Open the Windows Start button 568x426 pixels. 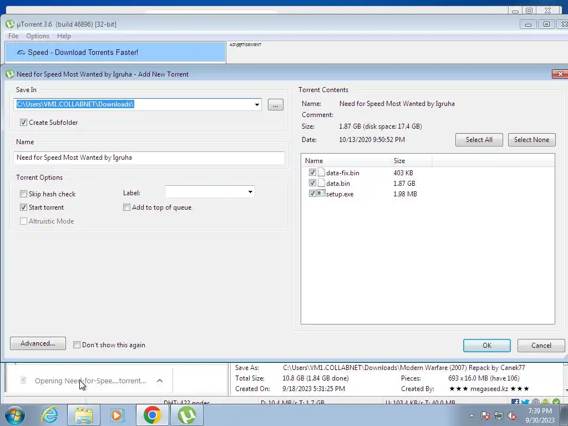pyautogui.click(x=14, y=415)
